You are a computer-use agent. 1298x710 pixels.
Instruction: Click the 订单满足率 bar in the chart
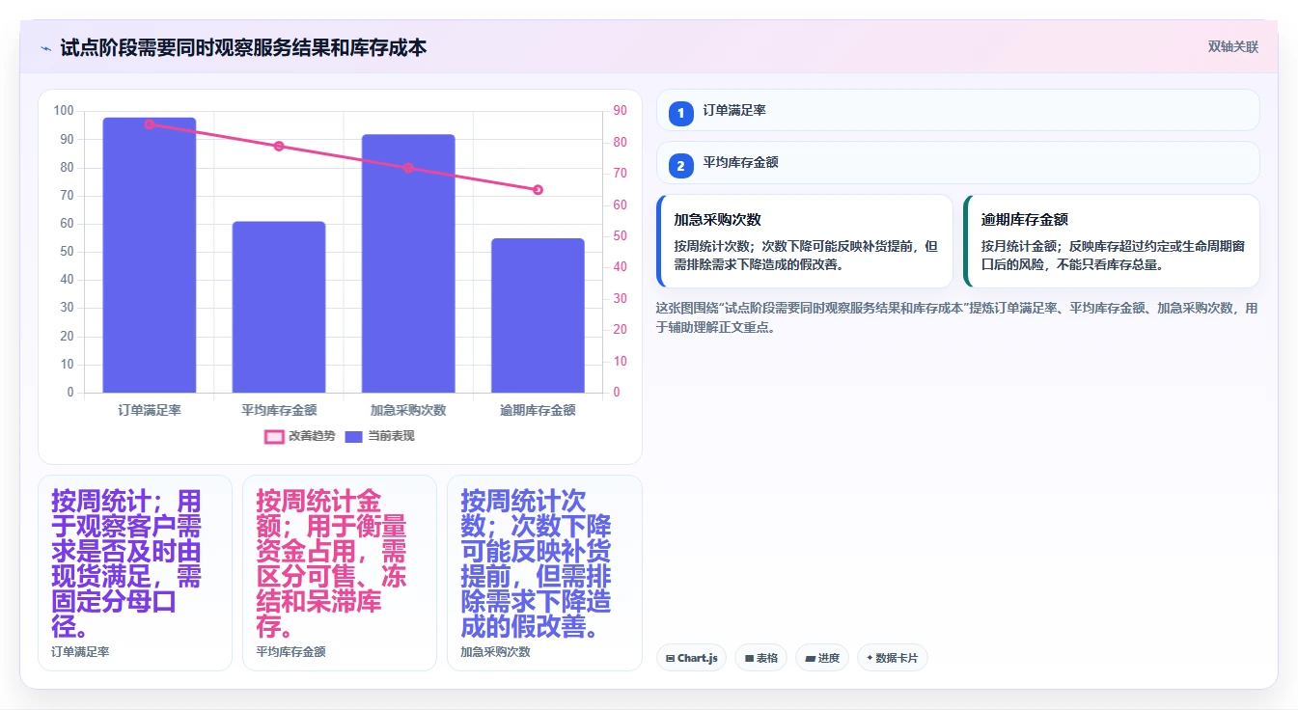pyautogui.click(x=150, y=255)
